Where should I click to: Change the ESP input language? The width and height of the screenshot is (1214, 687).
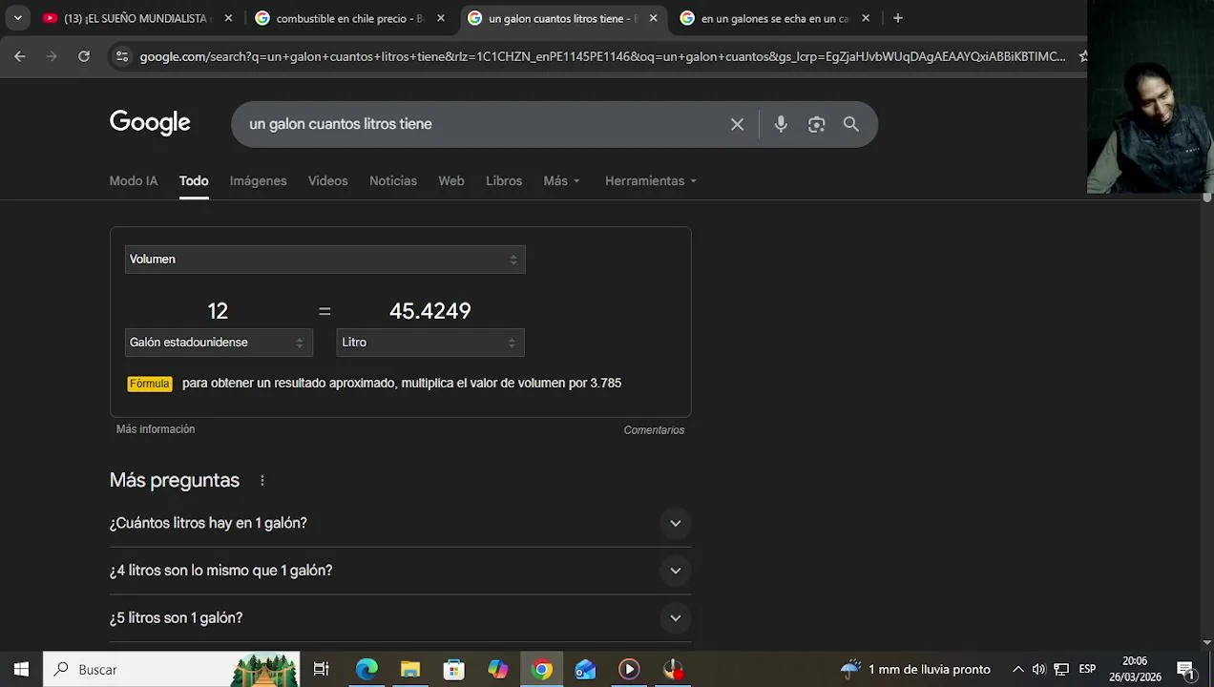tap(1087, 669)
